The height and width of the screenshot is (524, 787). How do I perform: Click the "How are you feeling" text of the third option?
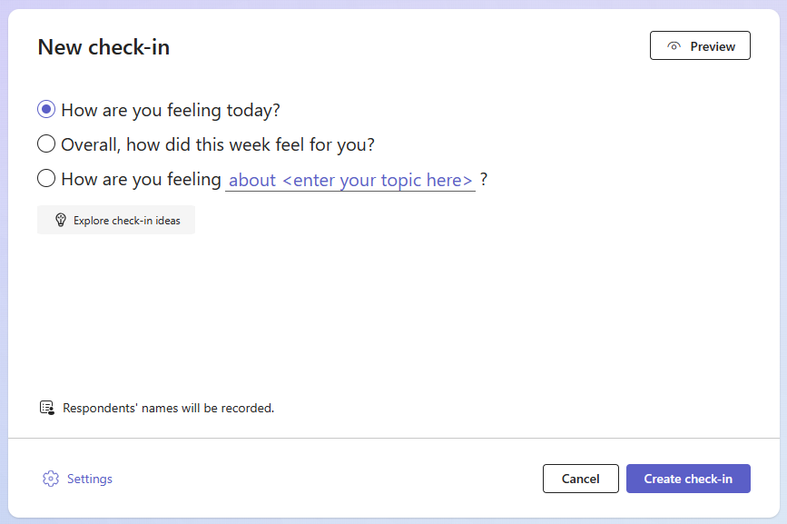click(141, 179)
